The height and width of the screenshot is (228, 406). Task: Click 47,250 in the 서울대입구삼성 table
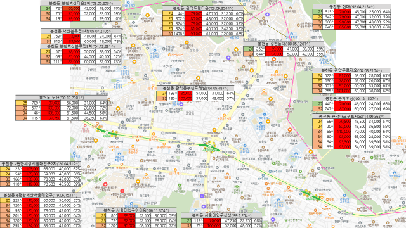[x=228, y=220]
